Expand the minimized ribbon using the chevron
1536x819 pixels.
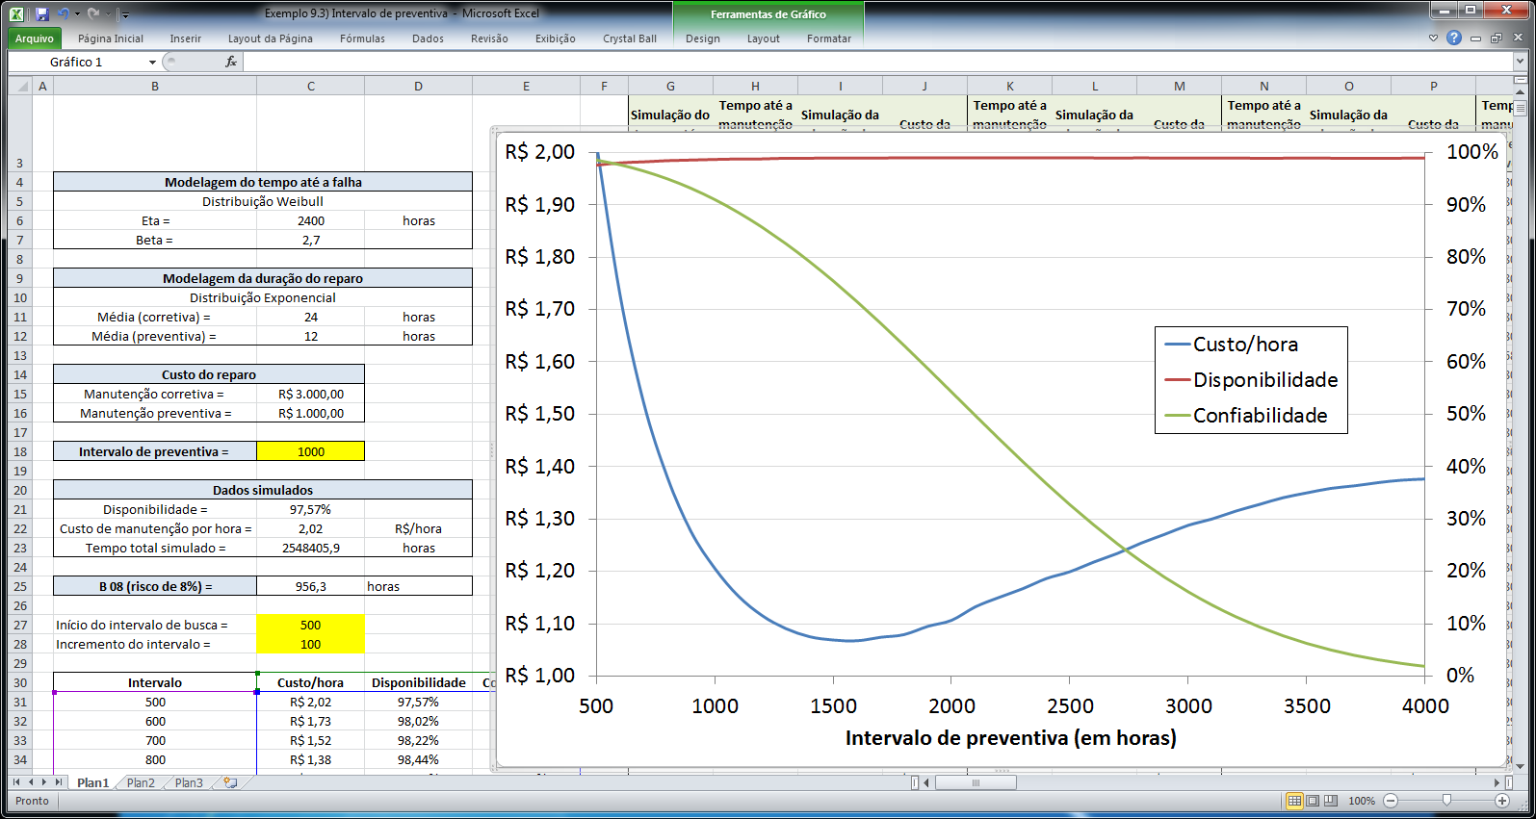click(1433, 38)
